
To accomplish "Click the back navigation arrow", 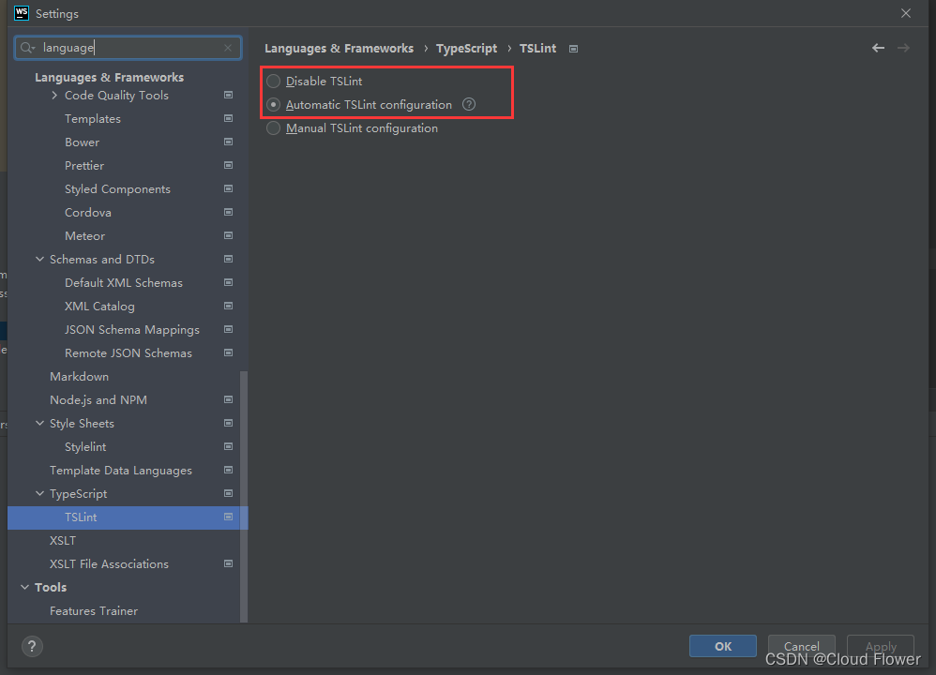I will [878, 48].
